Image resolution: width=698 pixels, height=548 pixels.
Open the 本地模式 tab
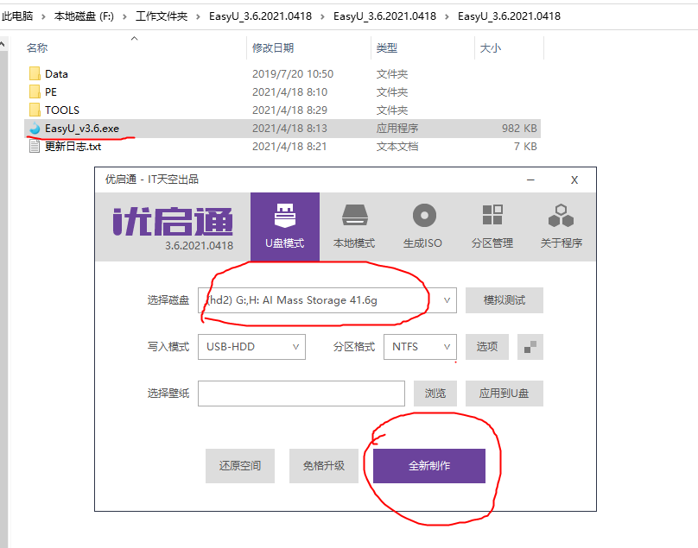(354, 226)
